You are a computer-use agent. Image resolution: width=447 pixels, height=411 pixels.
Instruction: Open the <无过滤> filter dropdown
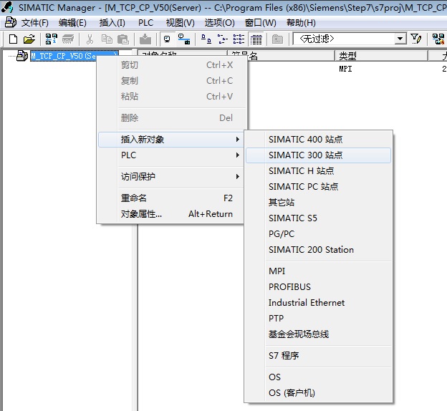point(400,39)
